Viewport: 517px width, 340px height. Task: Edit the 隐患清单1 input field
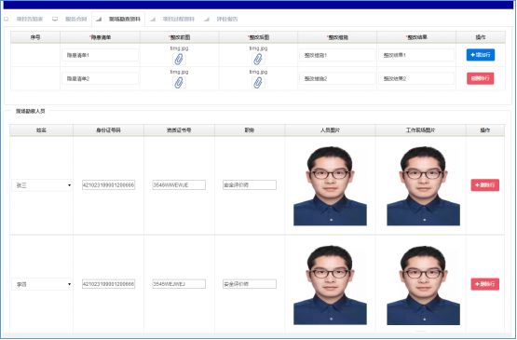(x=101, y=55)
